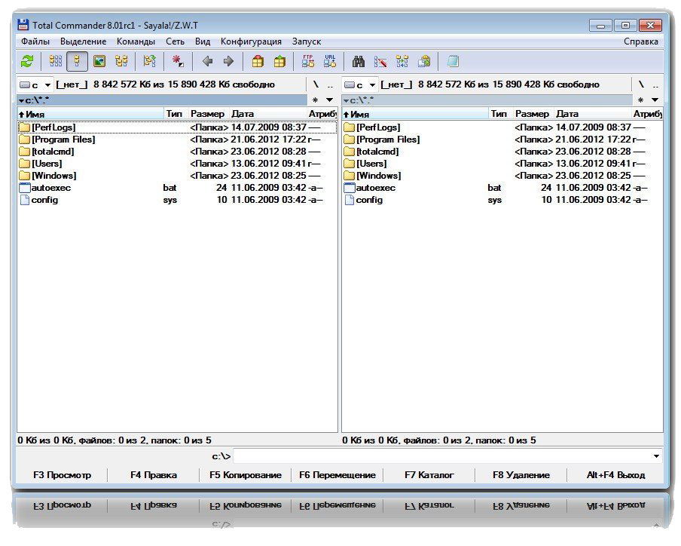Open the Конфигурация menu

[x=251, y=41]
